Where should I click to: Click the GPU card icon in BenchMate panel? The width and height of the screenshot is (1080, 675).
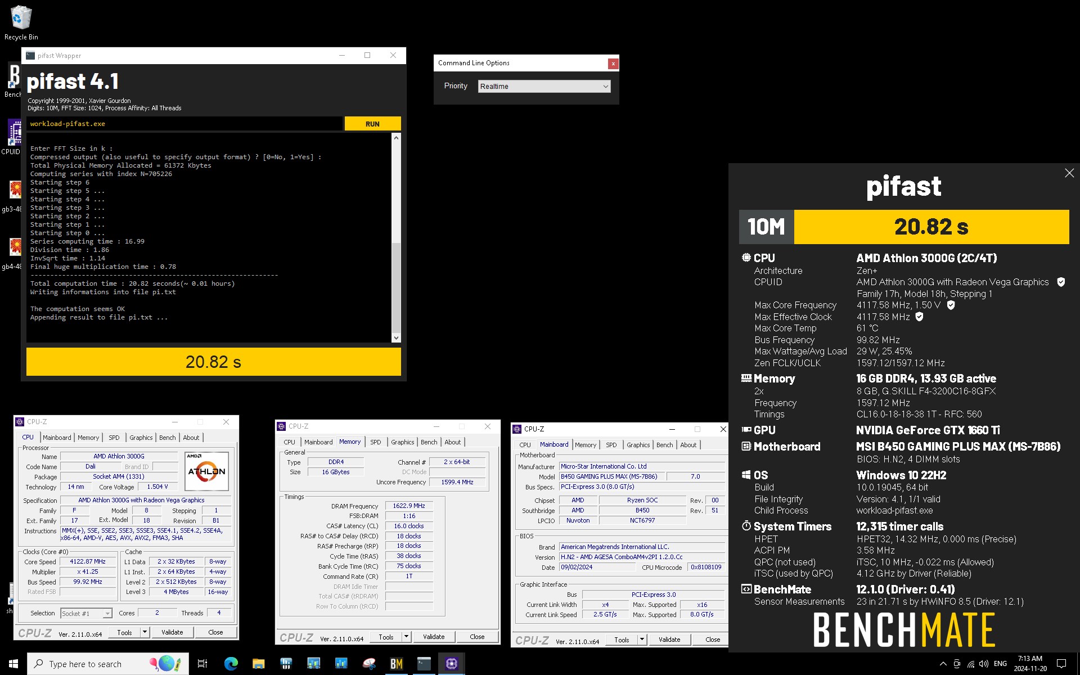point(746,430)
